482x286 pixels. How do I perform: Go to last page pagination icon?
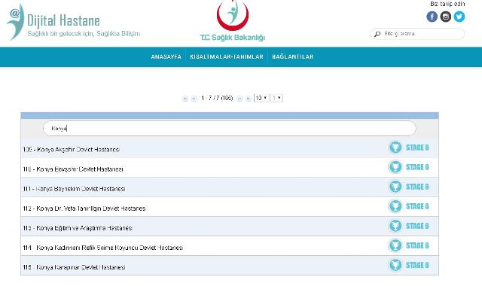point(249,99)
